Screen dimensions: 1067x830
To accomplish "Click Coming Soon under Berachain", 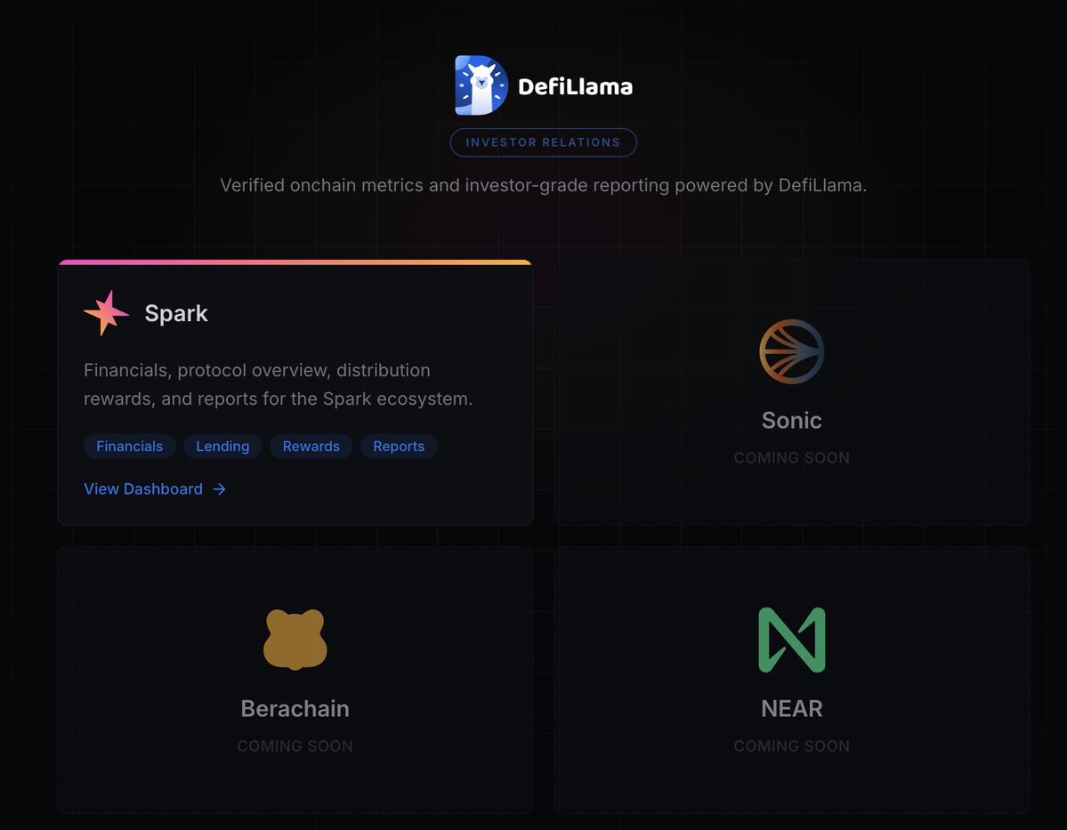I will (x=295, y=746).
